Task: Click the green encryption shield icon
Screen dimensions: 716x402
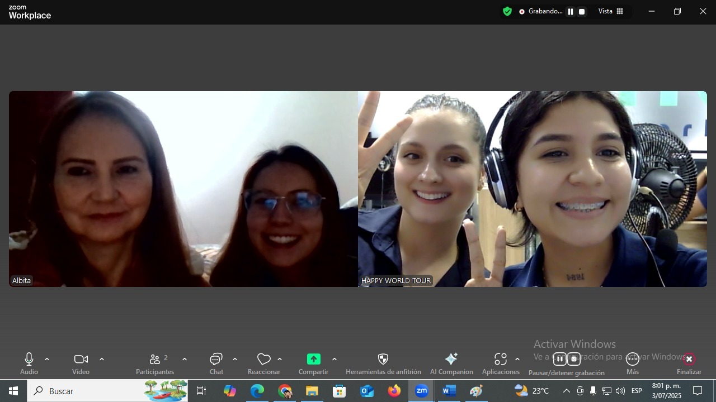Action: [507, 11]
